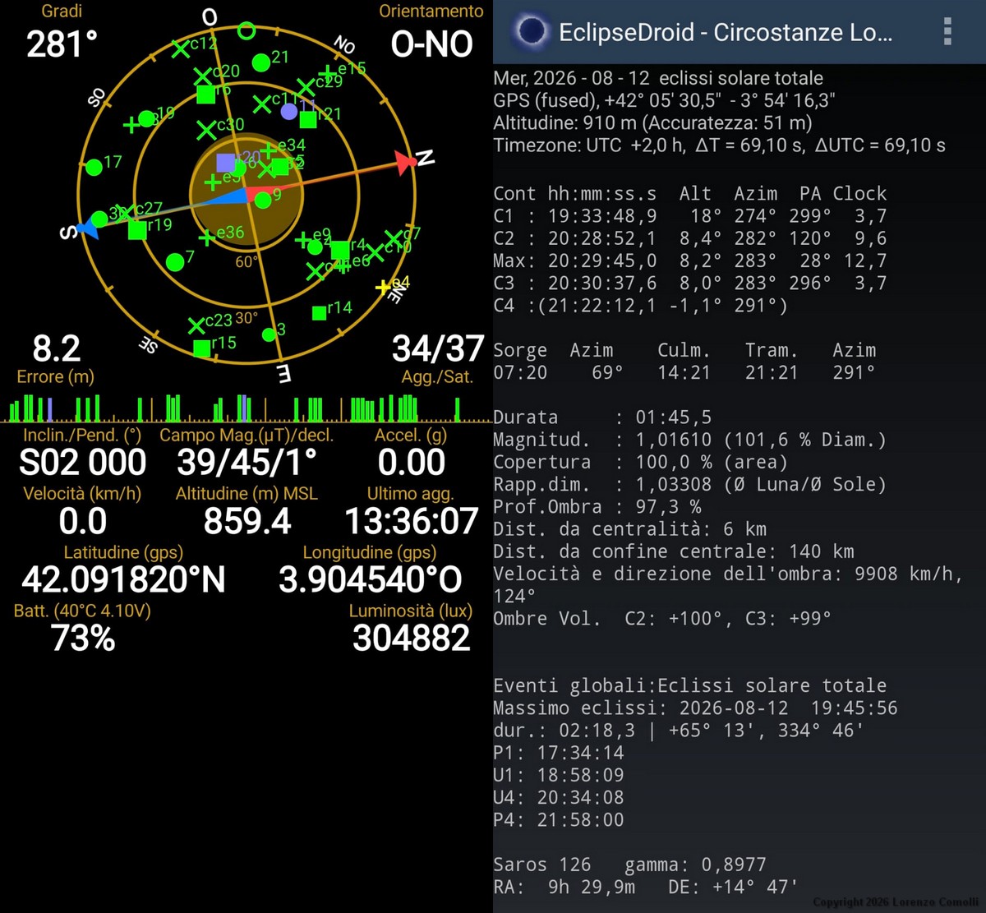Tap the Max row 20:29:45,0
The image size is (986, 913).
coord(690,261)
